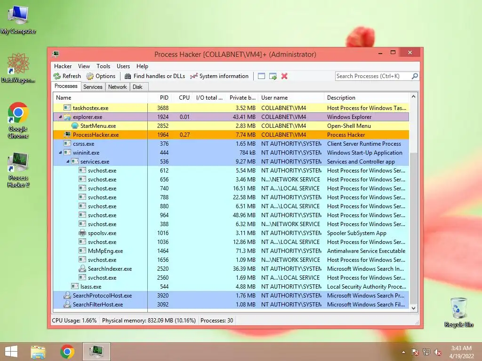
Task: Click the Processes: 30 status entry
Action: click(217, 321)
